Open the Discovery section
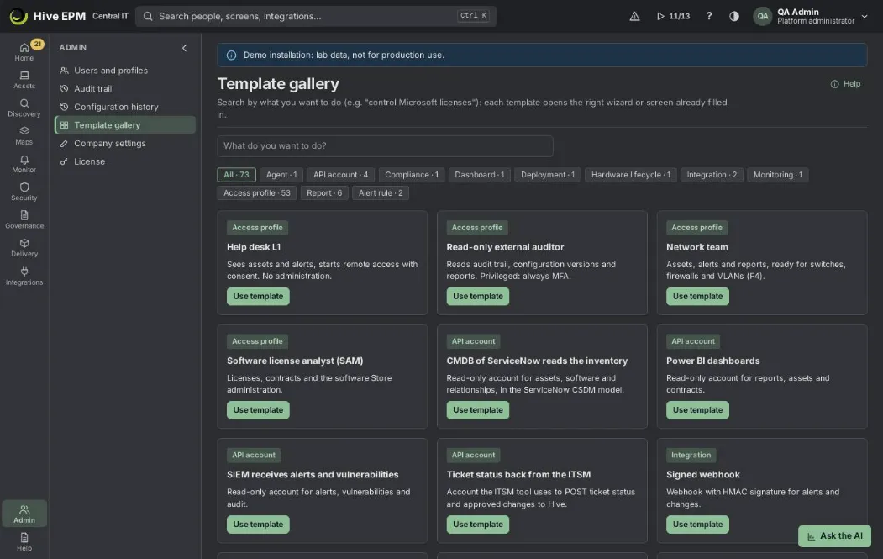The height and width of the screenshot is (559, 883). [x=24, y=108]
